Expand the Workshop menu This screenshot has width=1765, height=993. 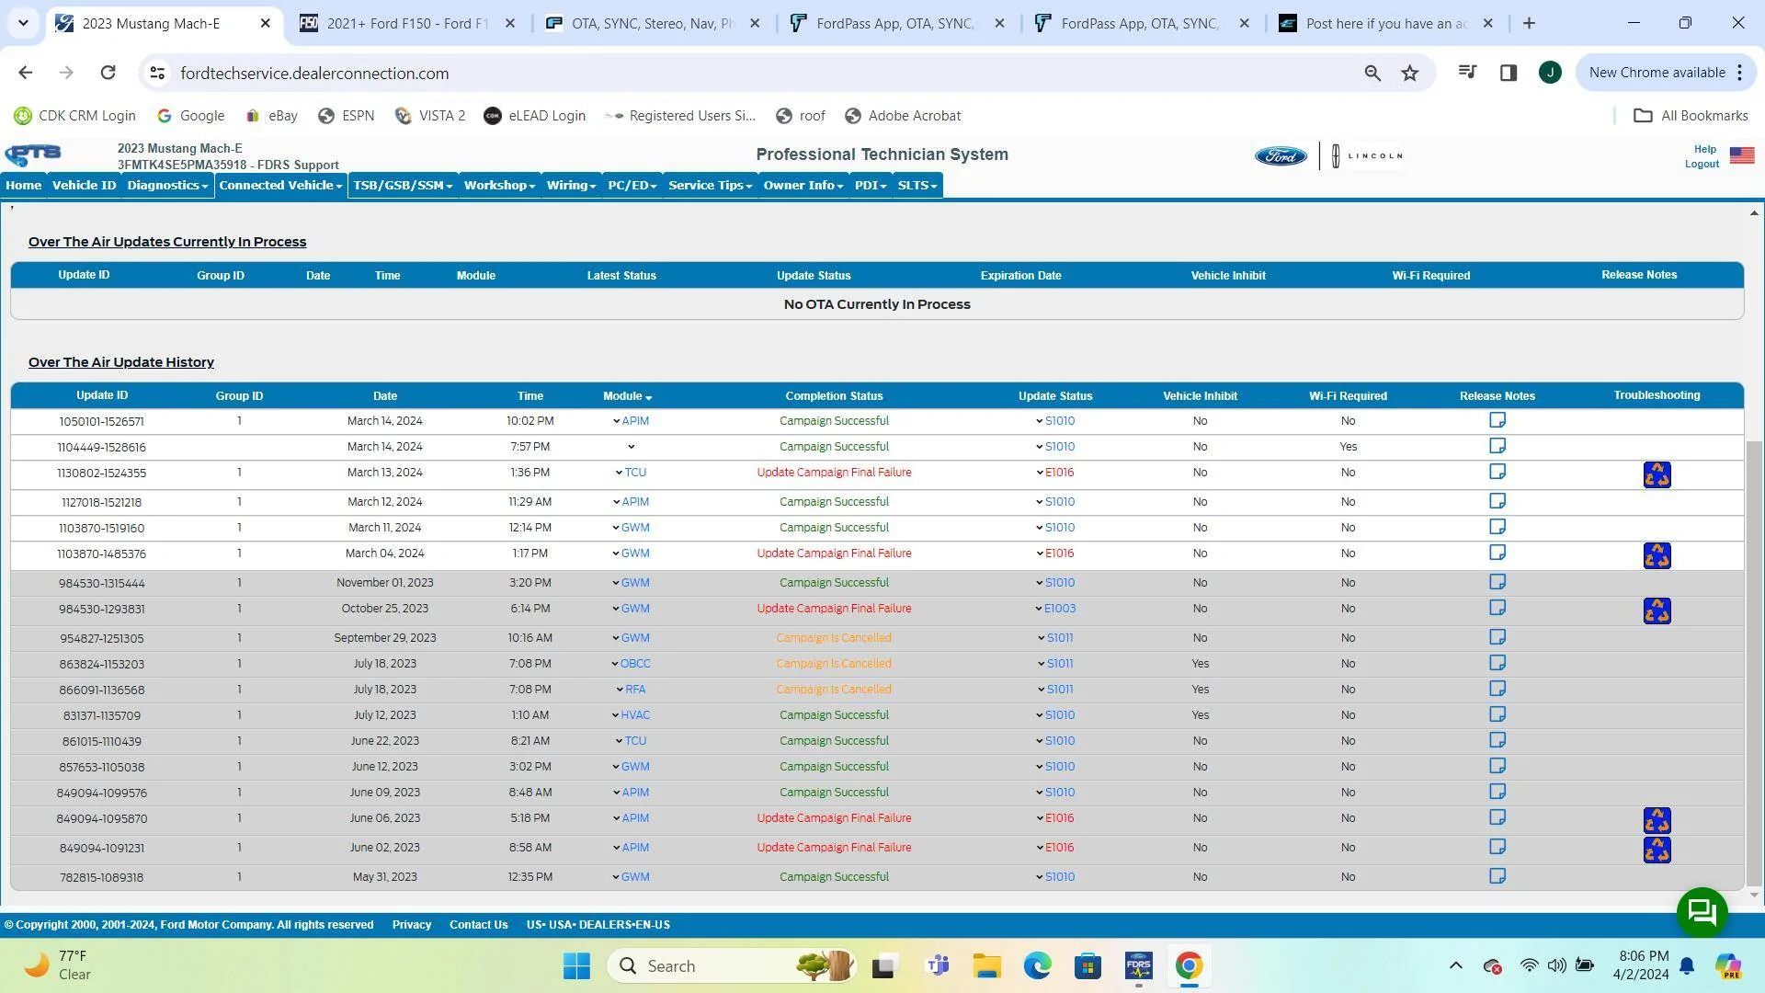(499, 185)
